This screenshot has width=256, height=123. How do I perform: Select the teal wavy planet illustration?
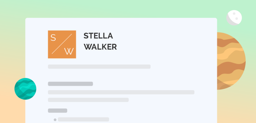click(x=25, y=89)
